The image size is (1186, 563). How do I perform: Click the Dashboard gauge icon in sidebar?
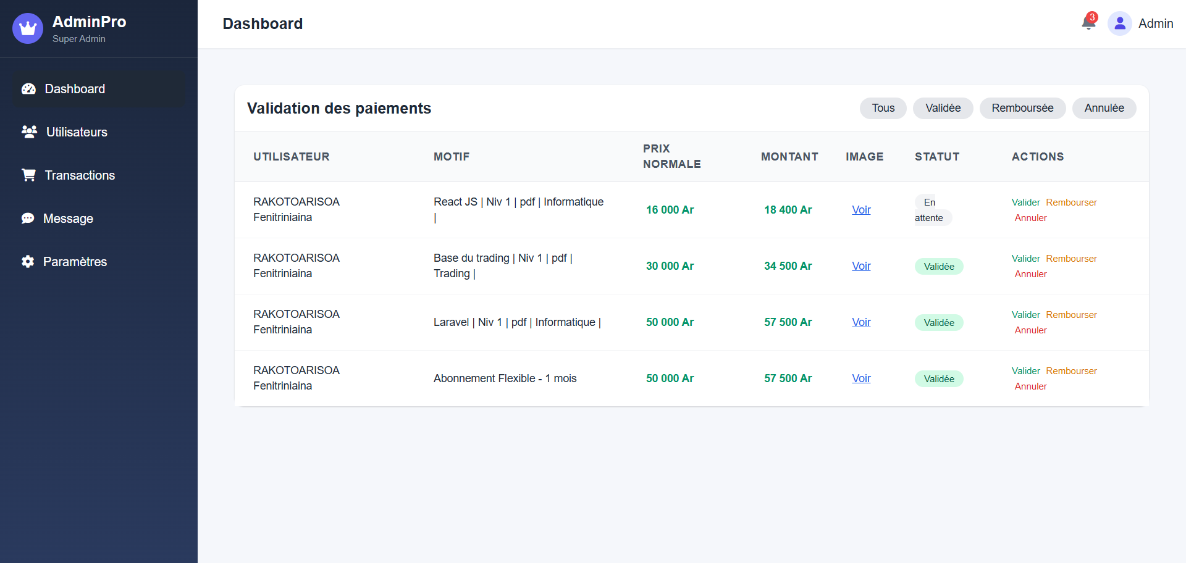pyautogui.click(x=28, y=89)
